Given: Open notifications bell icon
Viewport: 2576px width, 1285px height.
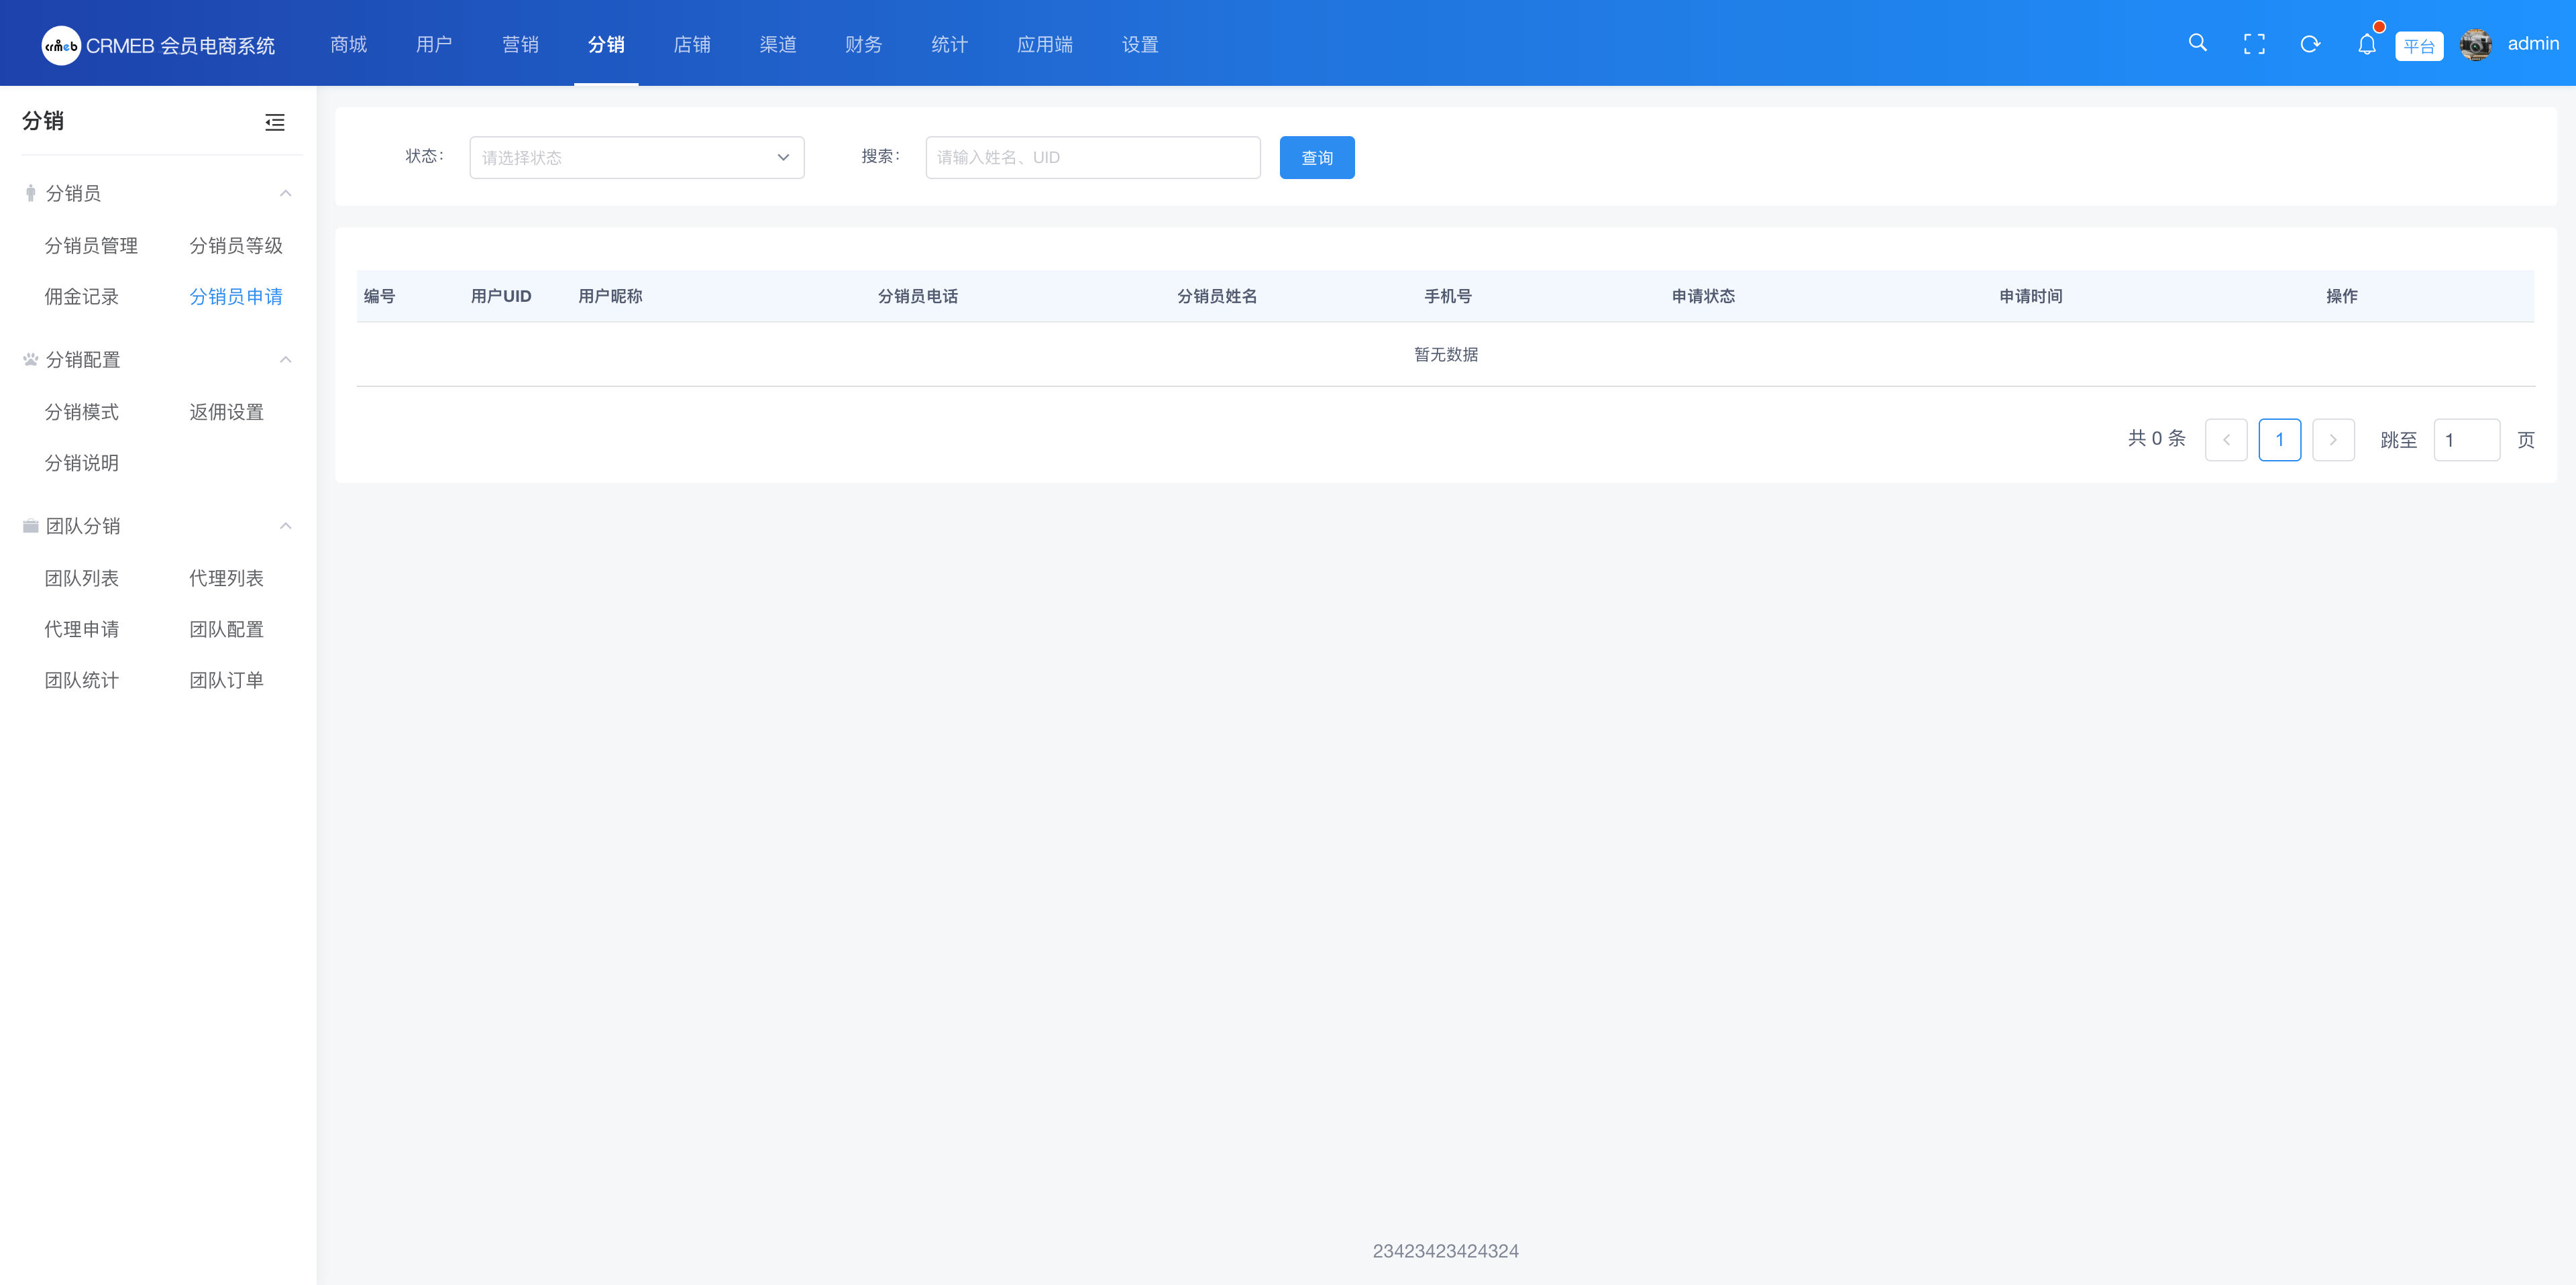Looking at the screenshot, I should [x=2366, y=44].
